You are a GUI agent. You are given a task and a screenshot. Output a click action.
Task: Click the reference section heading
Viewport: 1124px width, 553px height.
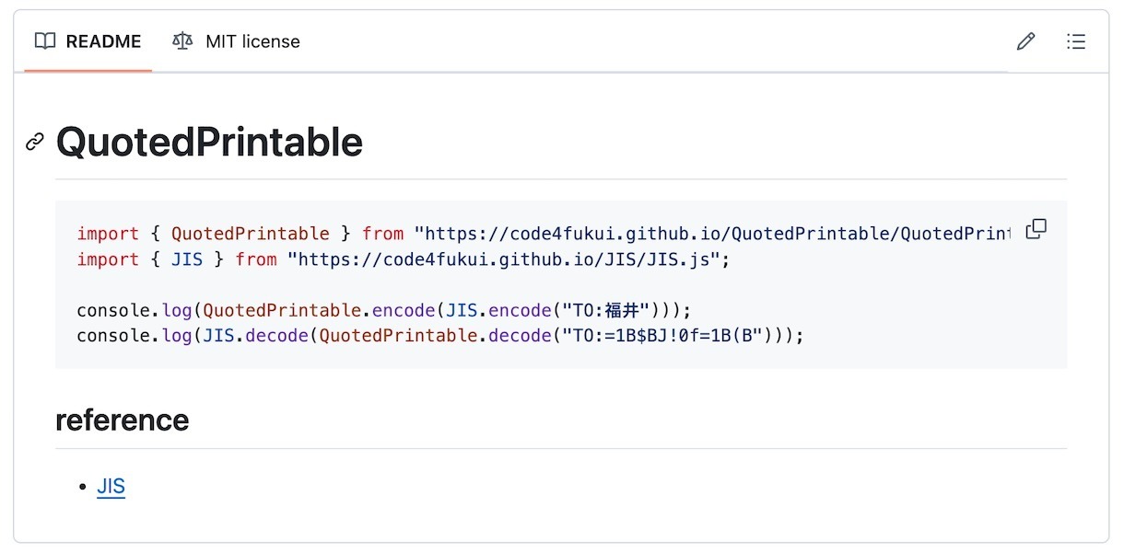coord(122,420)
